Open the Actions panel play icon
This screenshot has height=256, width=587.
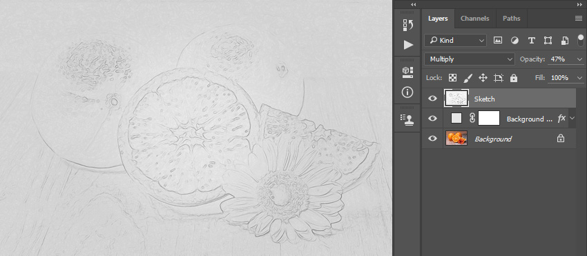point(408,45)
